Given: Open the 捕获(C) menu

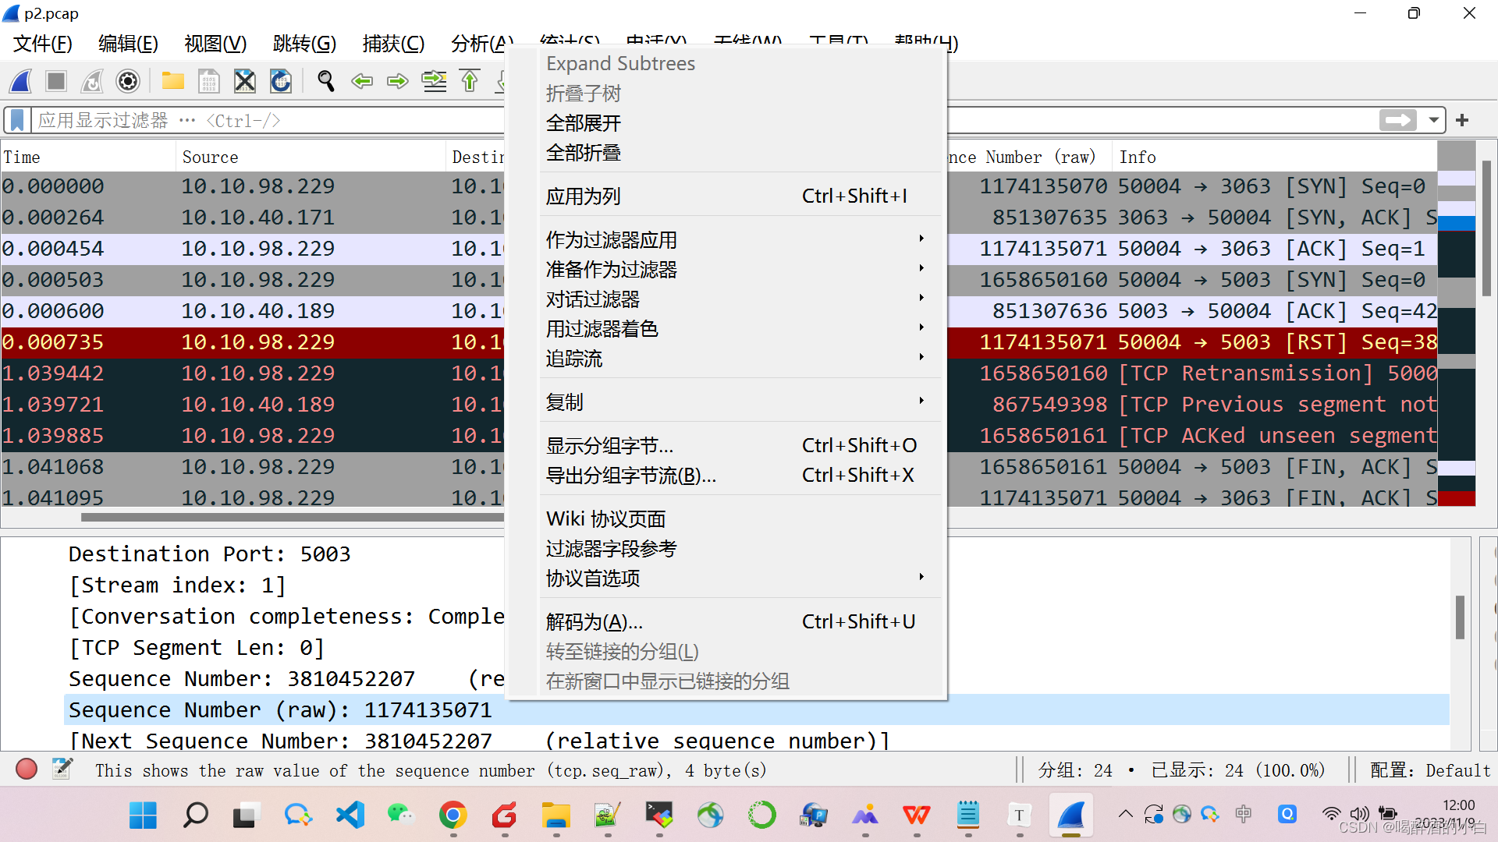Looking at the screenshot, I should tap(393, 44).
